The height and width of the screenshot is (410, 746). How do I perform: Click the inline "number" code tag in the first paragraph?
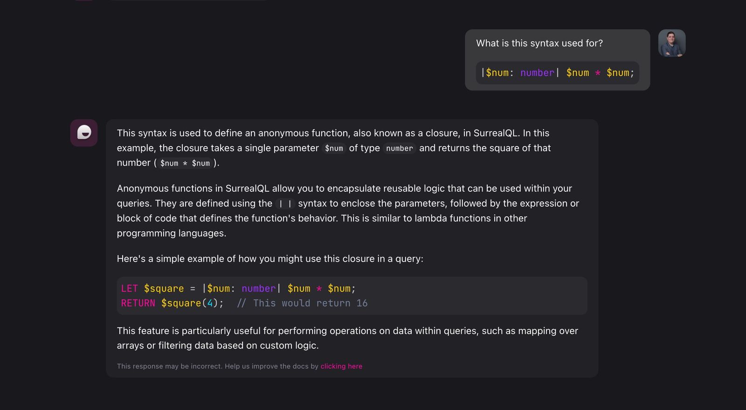click(x=399, y=148)
